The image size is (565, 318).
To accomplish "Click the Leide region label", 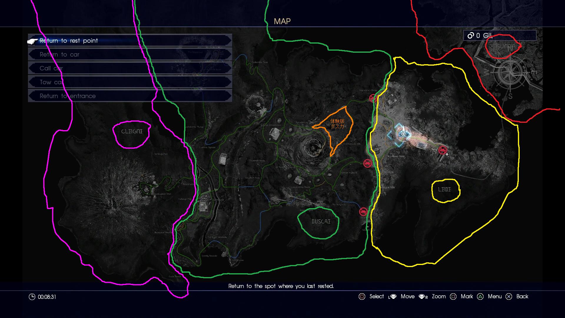I will tap(444, 190).
